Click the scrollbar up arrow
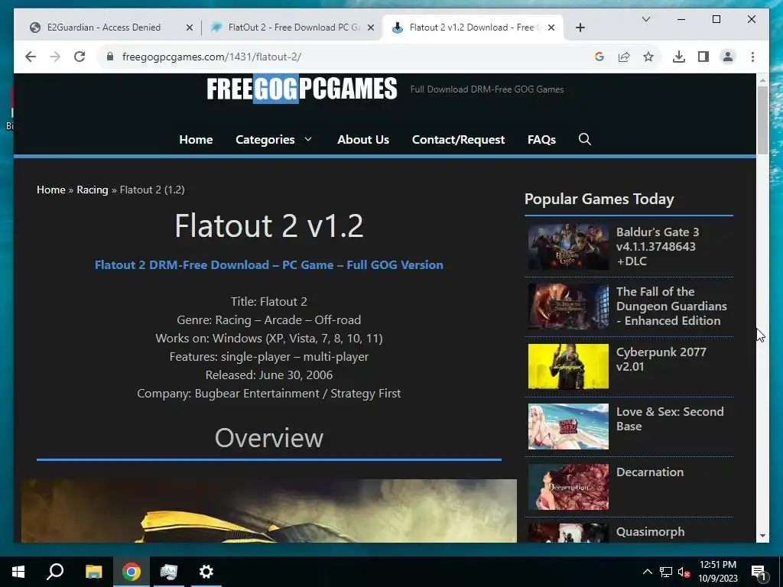783x587 pixels. [x=762, y=79]
